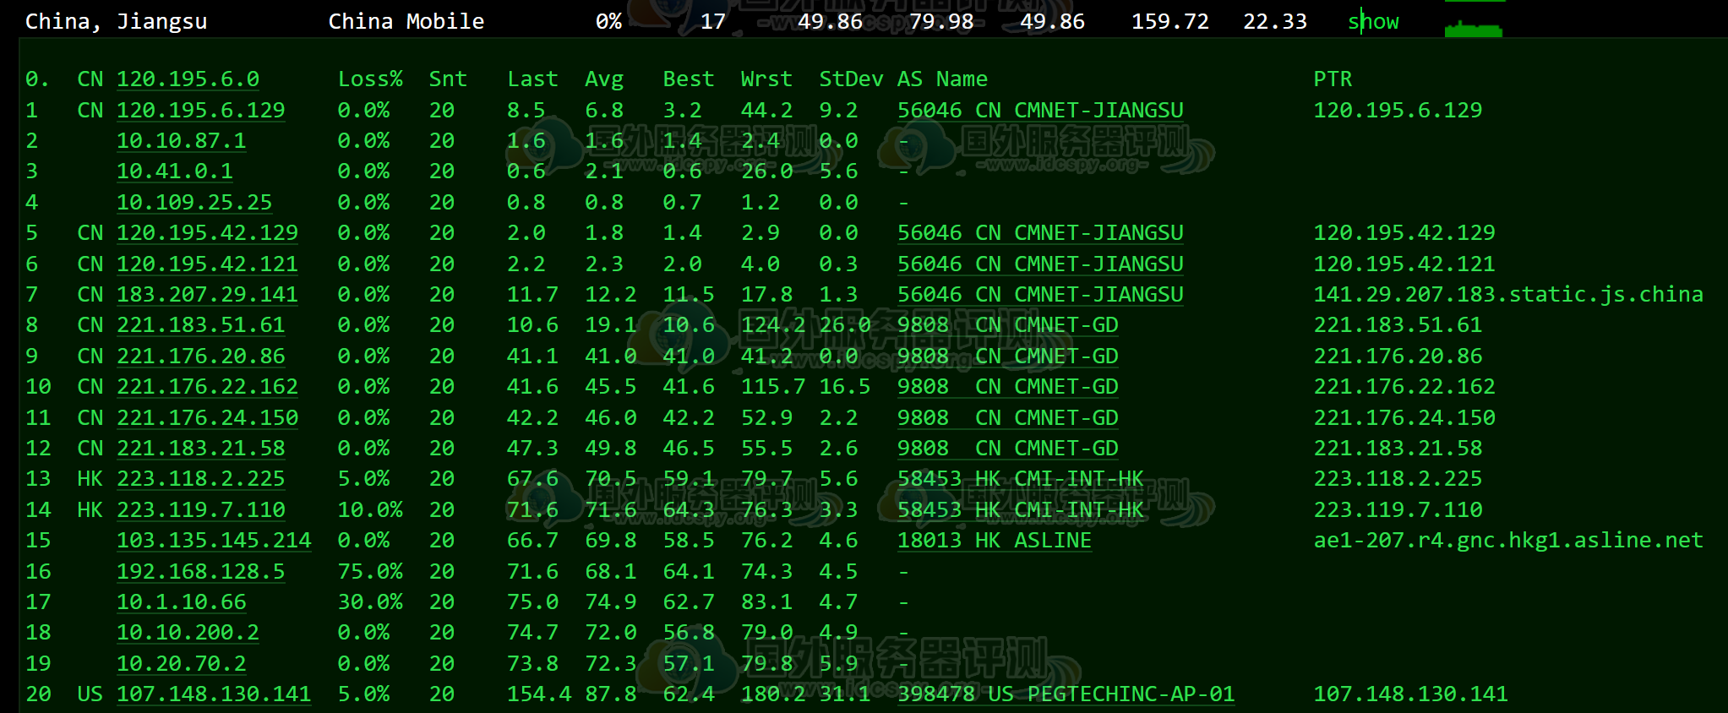Viewport: 1728px width, 713px height.
Task: Select the 75.0% loss value in hop 16
Action: coord(370,572)
